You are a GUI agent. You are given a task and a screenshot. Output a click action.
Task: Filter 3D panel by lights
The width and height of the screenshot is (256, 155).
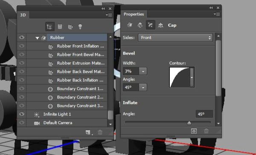click(80, 26)
